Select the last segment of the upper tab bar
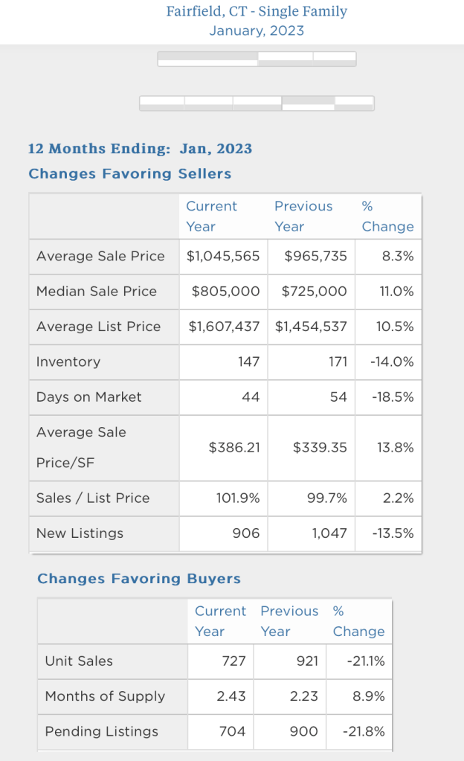464x761 pixels. [335, 59]
